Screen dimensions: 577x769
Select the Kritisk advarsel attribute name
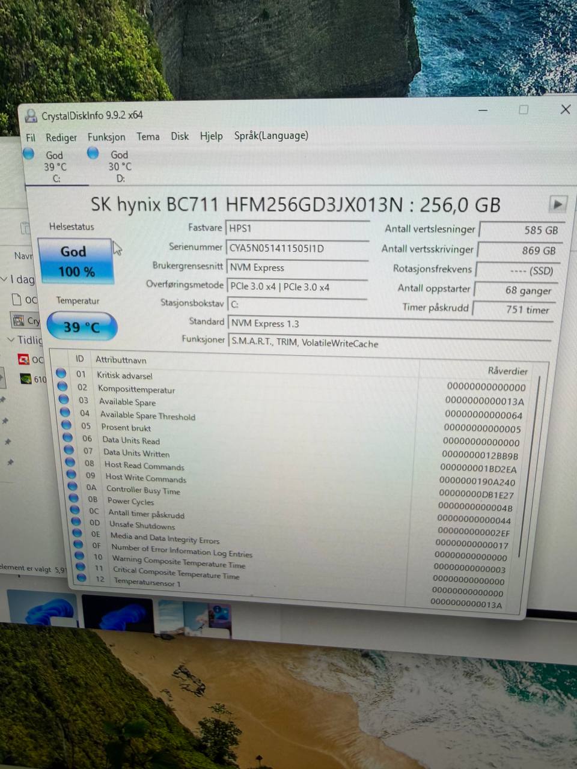(x=124, y=375)
